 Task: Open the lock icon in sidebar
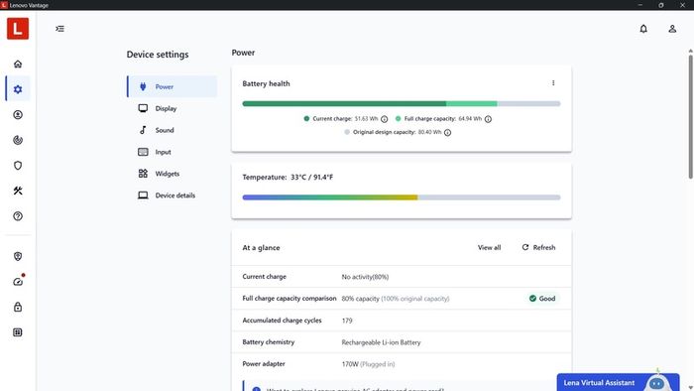(x=18, y=307)
